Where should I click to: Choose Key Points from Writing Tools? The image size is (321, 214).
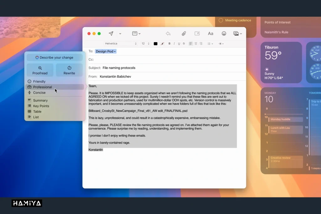41,106
